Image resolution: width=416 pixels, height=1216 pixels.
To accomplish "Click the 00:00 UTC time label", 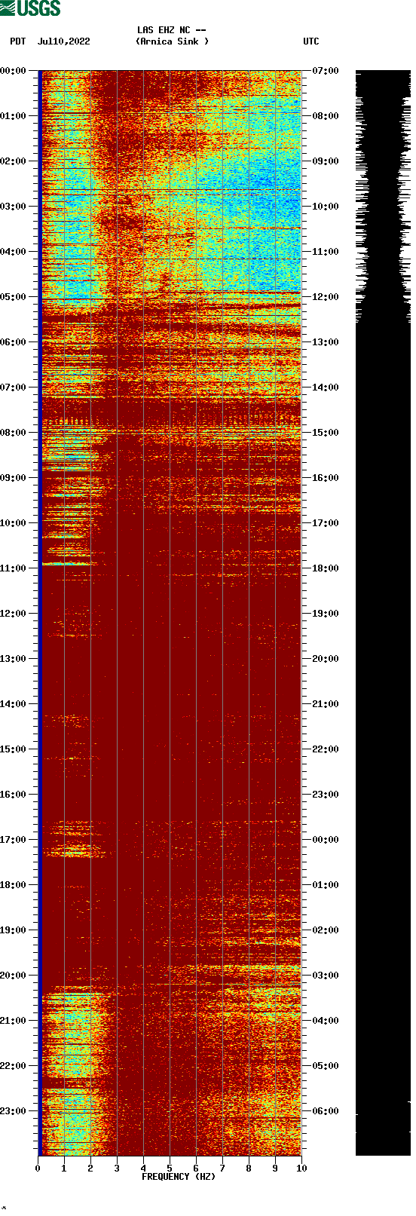I will (326, 840).
